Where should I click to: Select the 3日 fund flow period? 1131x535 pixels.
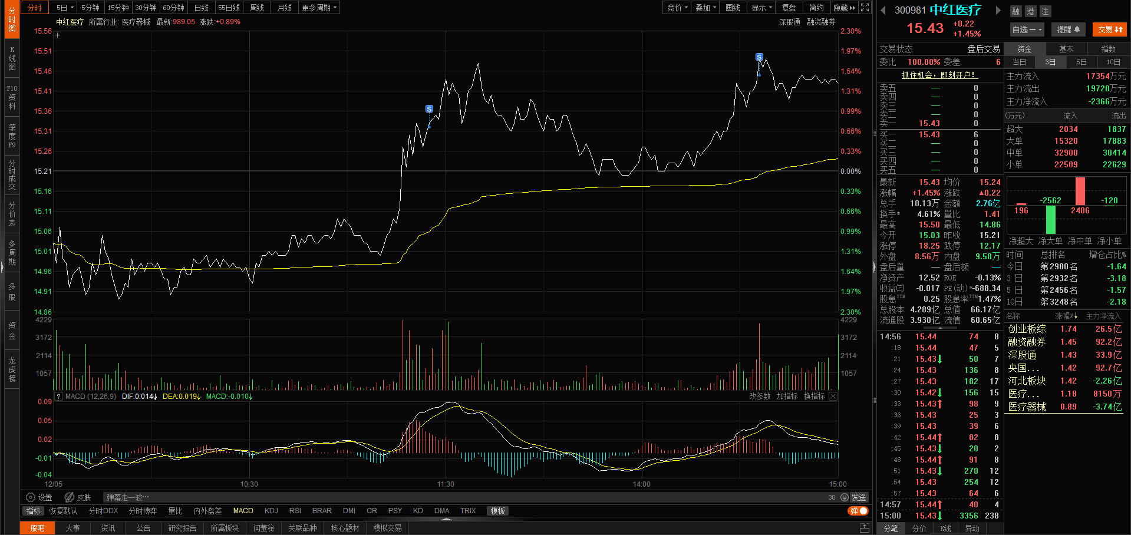pyautogui.click(x=1050, y=62)
